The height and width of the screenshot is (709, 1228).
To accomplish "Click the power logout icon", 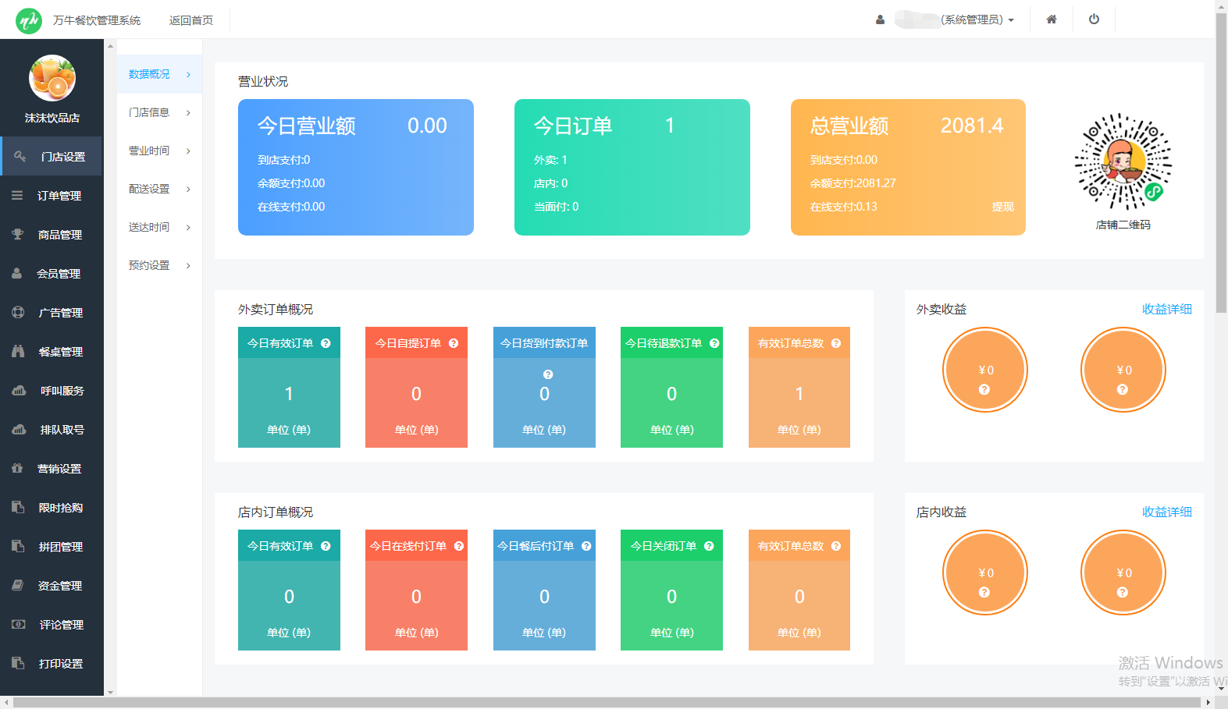I will 1094,19.
